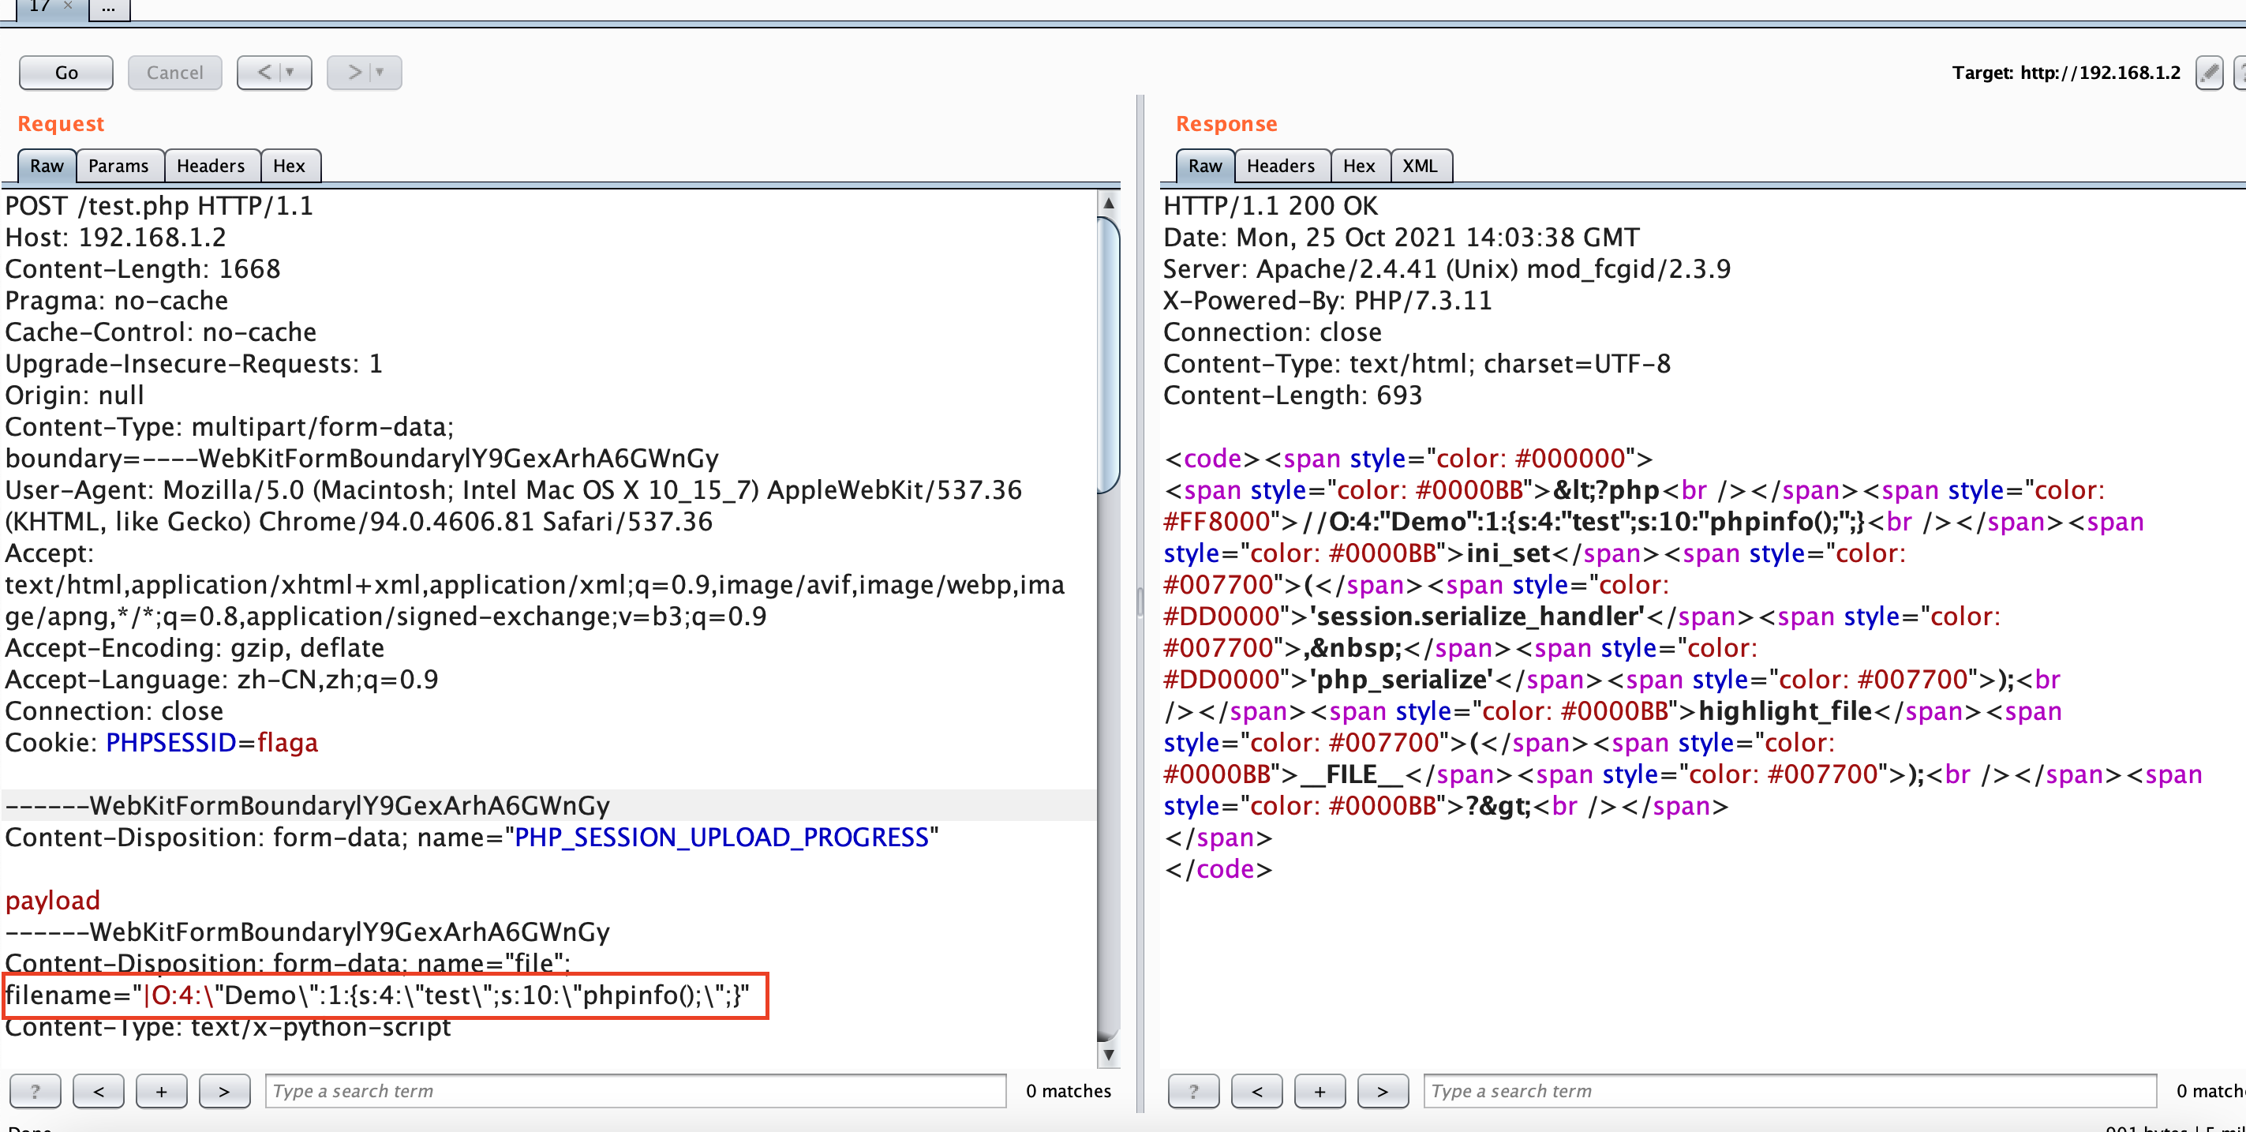Click the request search term field

point(634,1091)
